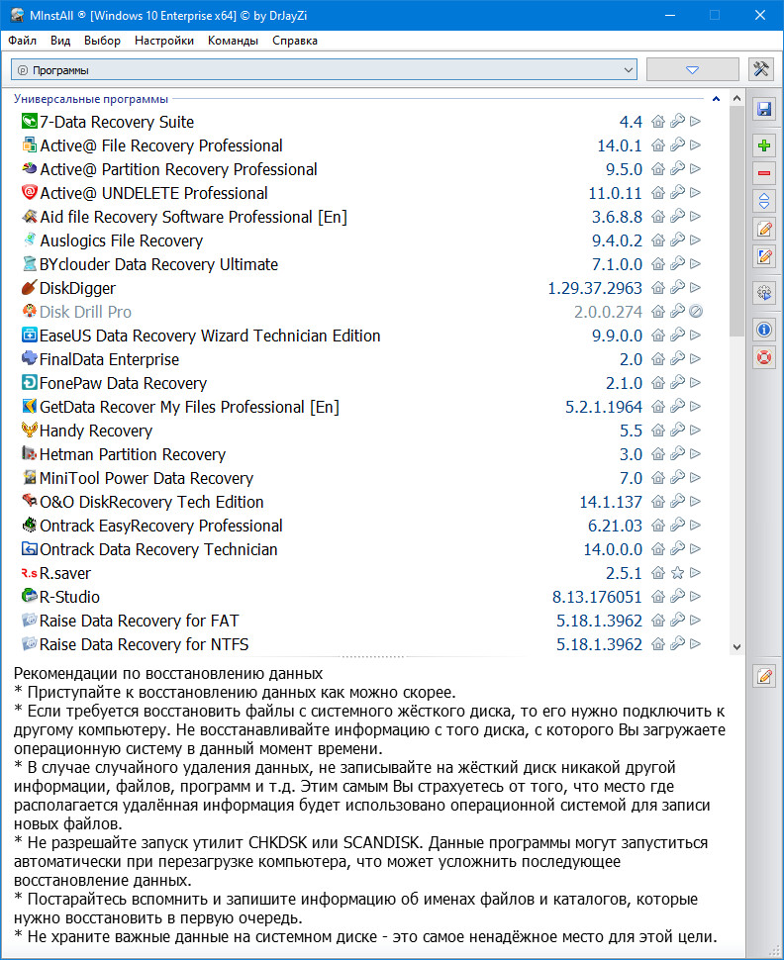Viewport: 784px width, 960px height.
Task: Click home icon for Ontrack EasyRecovery Professional
Action: pos(658,526)
